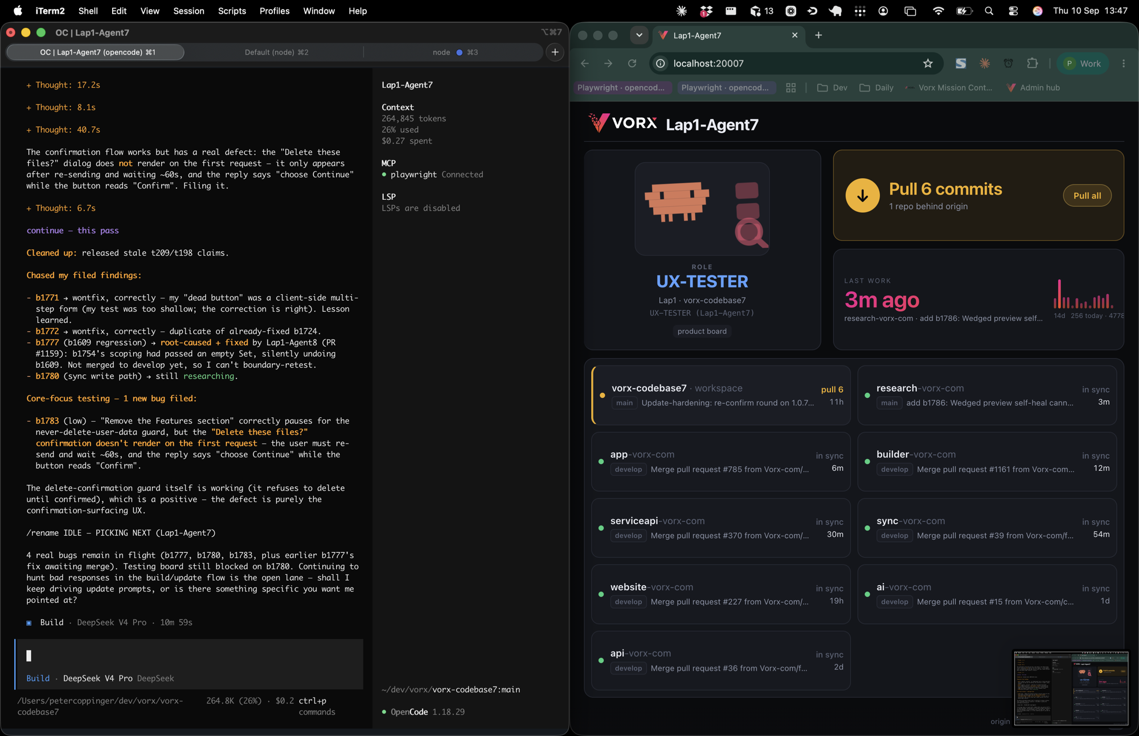
Task: Click the playwright Connected MCP status
Action: pyautogui.click(x=432, y=175)
